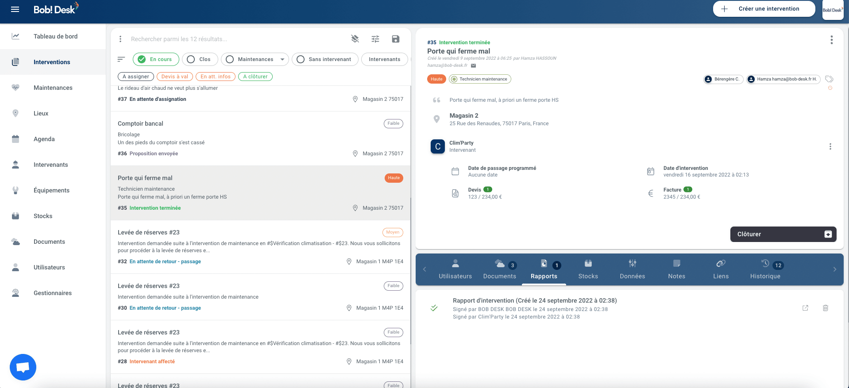Show next tabs with right chevron
849x388 pixels.
coord(835,269)
